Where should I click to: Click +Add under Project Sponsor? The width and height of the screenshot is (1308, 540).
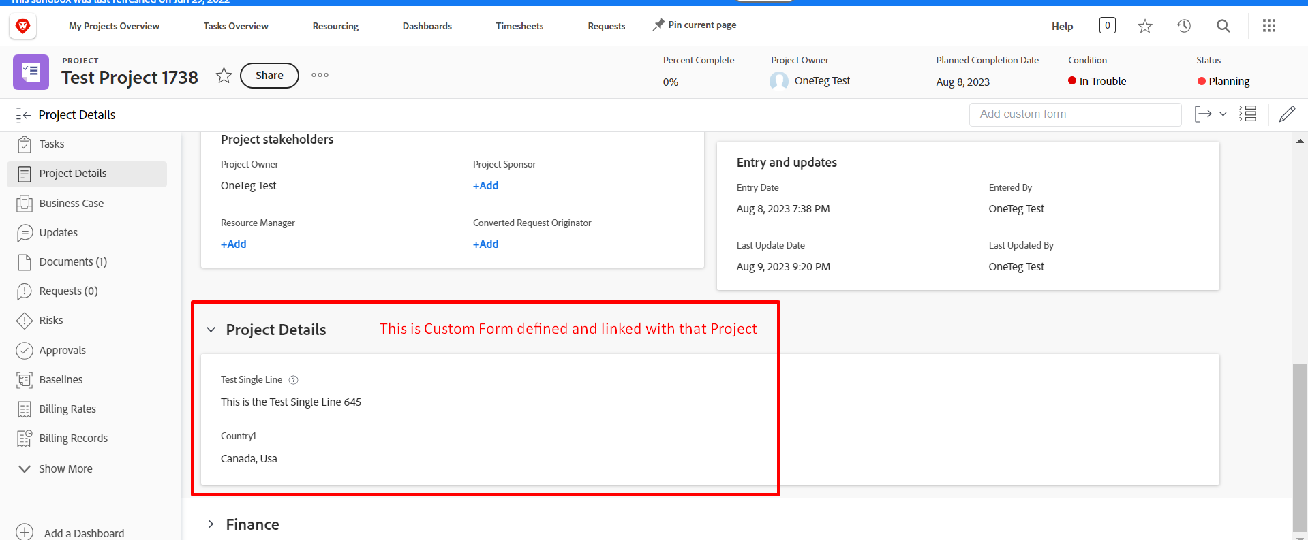coord(485,186)
